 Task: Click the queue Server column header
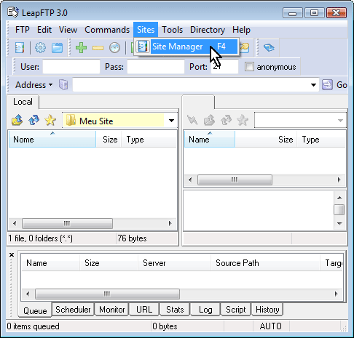(x=174, y=262)
